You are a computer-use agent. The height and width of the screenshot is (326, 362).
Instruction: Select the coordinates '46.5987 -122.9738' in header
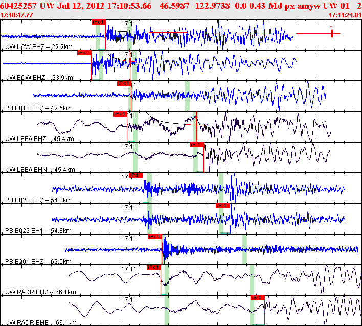(194, 6)
